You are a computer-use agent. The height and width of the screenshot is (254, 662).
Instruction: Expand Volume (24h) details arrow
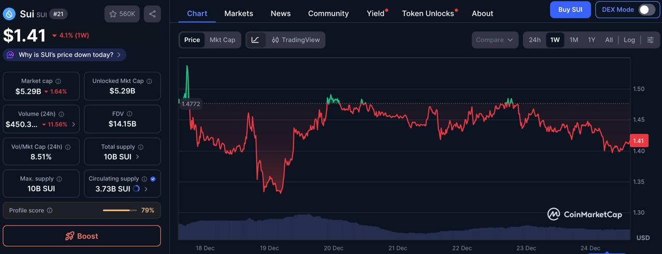click(73, 124)
